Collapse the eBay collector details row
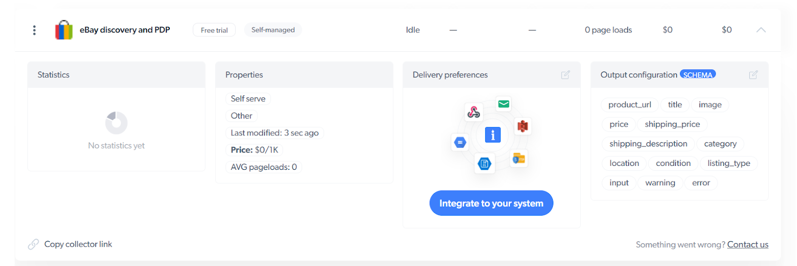 pyautogui.click(x=761, y=30)
